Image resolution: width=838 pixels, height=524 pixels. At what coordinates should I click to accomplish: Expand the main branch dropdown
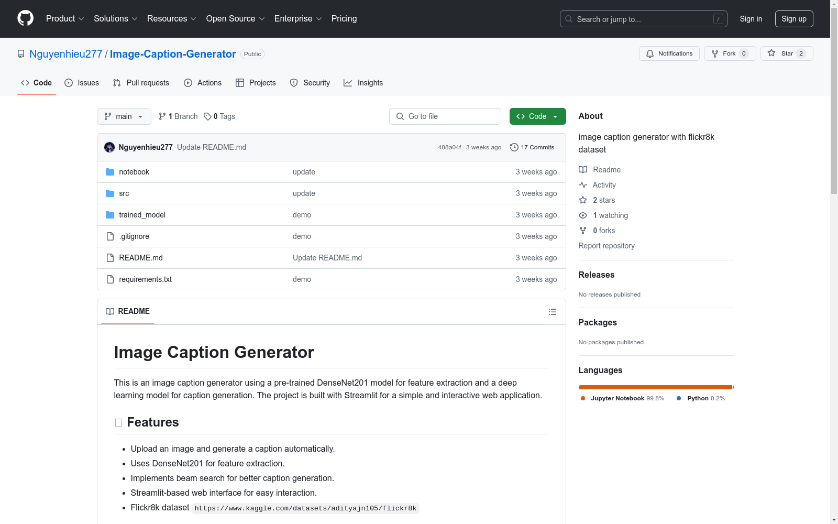tap(124, 116)
